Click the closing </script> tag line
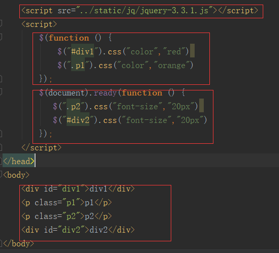Image resolution: width=279 pixels, height=253 pixels. pyautogui.click(x=41, y=148)
